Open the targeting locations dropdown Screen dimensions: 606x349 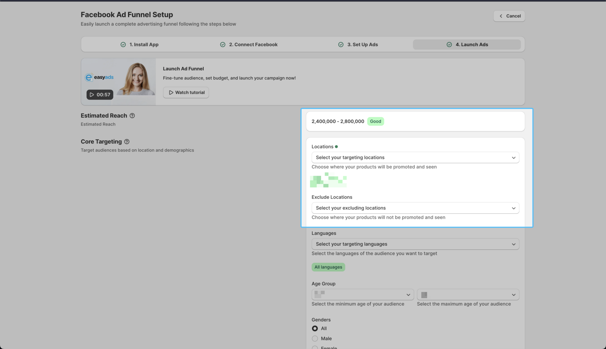415,158
